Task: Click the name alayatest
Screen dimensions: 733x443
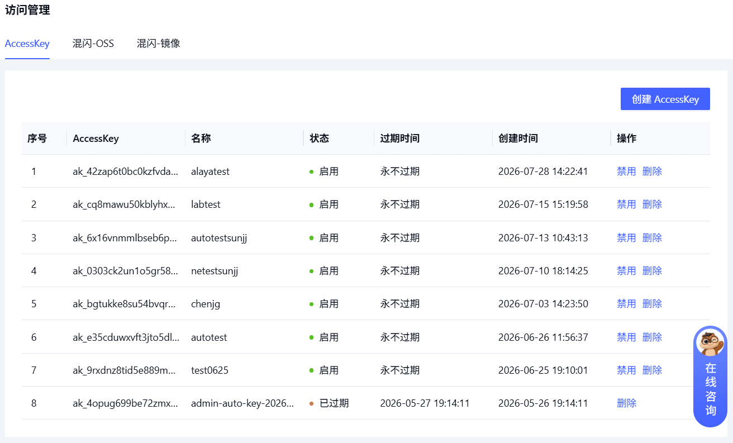Action: point(210,172)
